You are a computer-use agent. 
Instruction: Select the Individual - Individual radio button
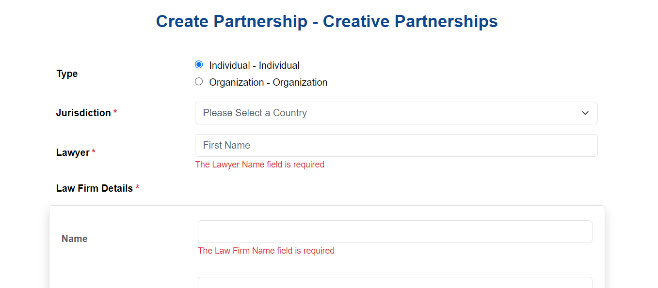[199, 64]
